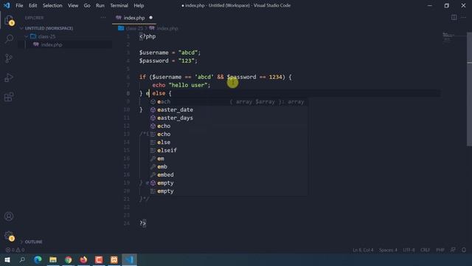The width and height of the screenshot is (472, 266).
Task: Place cursor on $password = "123" line
Action: tap(168, 61)
